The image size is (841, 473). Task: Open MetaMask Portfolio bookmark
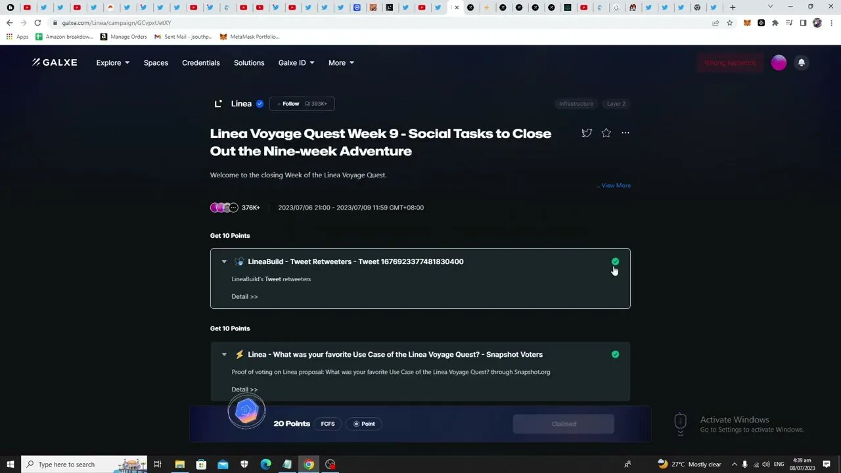click(250, 37)
